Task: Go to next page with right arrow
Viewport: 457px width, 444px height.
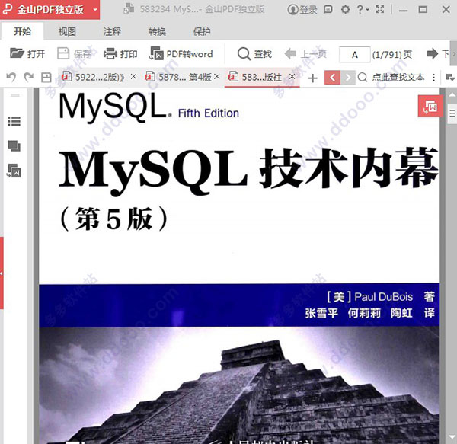Action: tap(432, 53)
